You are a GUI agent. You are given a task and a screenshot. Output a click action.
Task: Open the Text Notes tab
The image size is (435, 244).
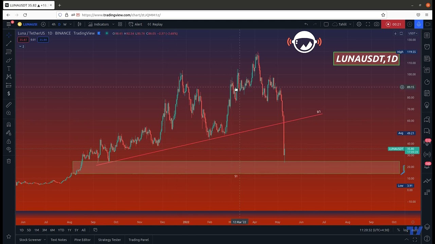[58, 240]
